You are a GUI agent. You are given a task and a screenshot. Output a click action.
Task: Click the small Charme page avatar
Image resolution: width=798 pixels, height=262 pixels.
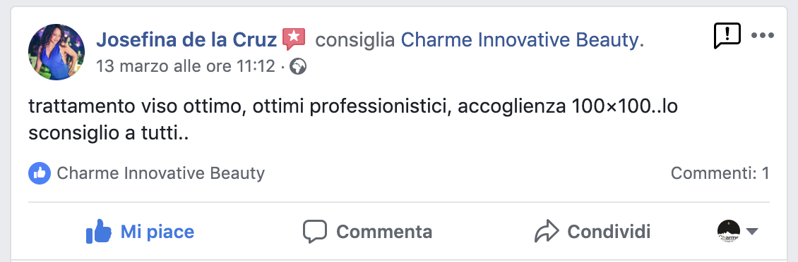point(729,232)
